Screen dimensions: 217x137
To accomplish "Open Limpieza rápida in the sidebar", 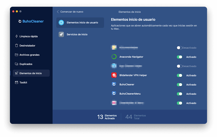I will point(31,36).
